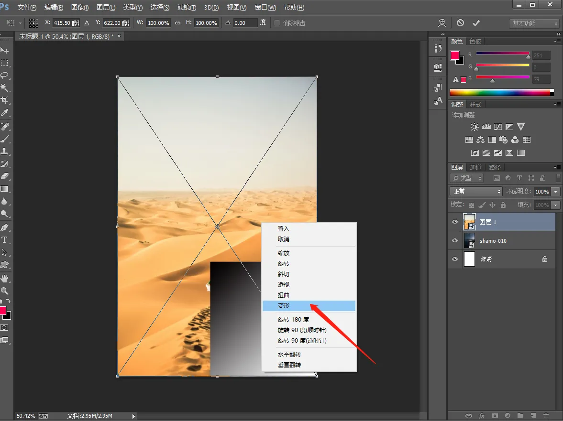Toggle lock transparent pixels
The height and width of the screenshot is (421, 563).
coord(472,205)
